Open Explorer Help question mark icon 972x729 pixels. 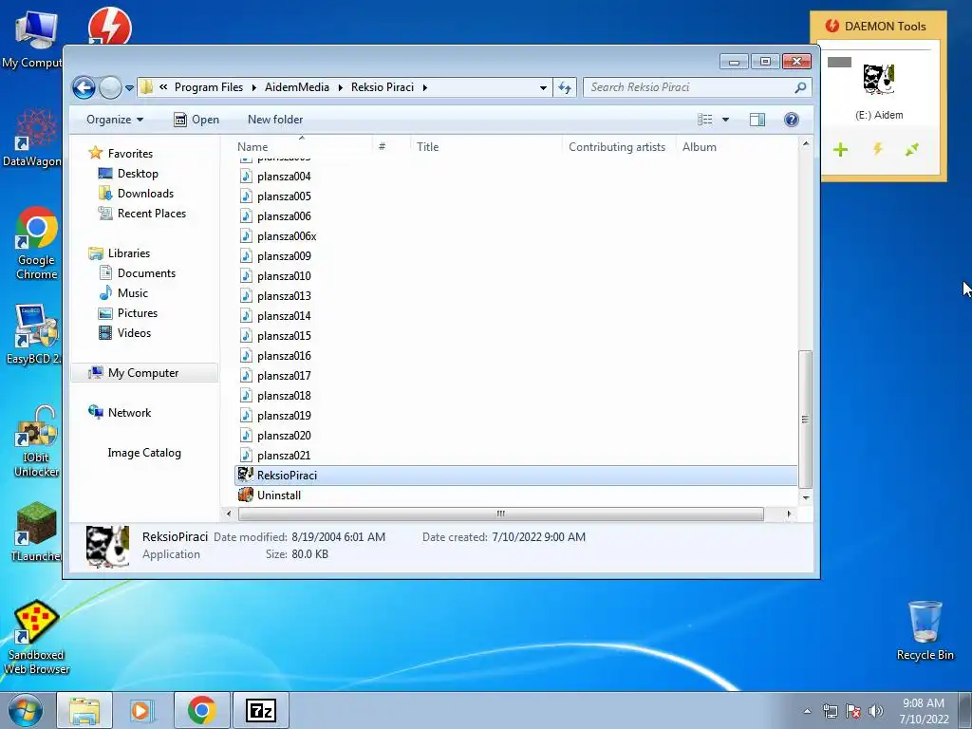(791, 120)
